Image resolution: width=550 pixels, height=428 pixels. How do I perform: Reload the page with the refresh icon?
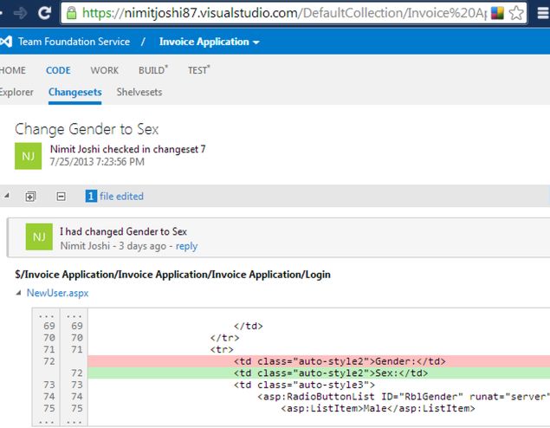click(x=44, y=13)
